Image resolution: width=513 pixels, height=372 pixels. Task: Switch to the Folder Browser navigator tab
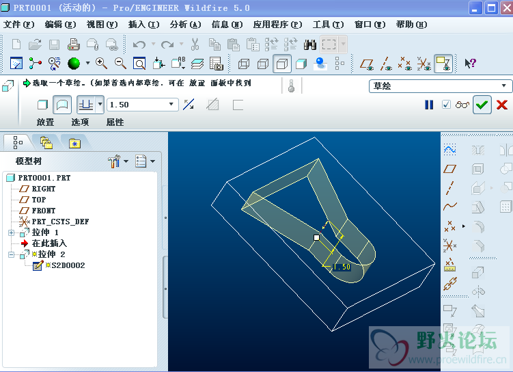[46, 142]
